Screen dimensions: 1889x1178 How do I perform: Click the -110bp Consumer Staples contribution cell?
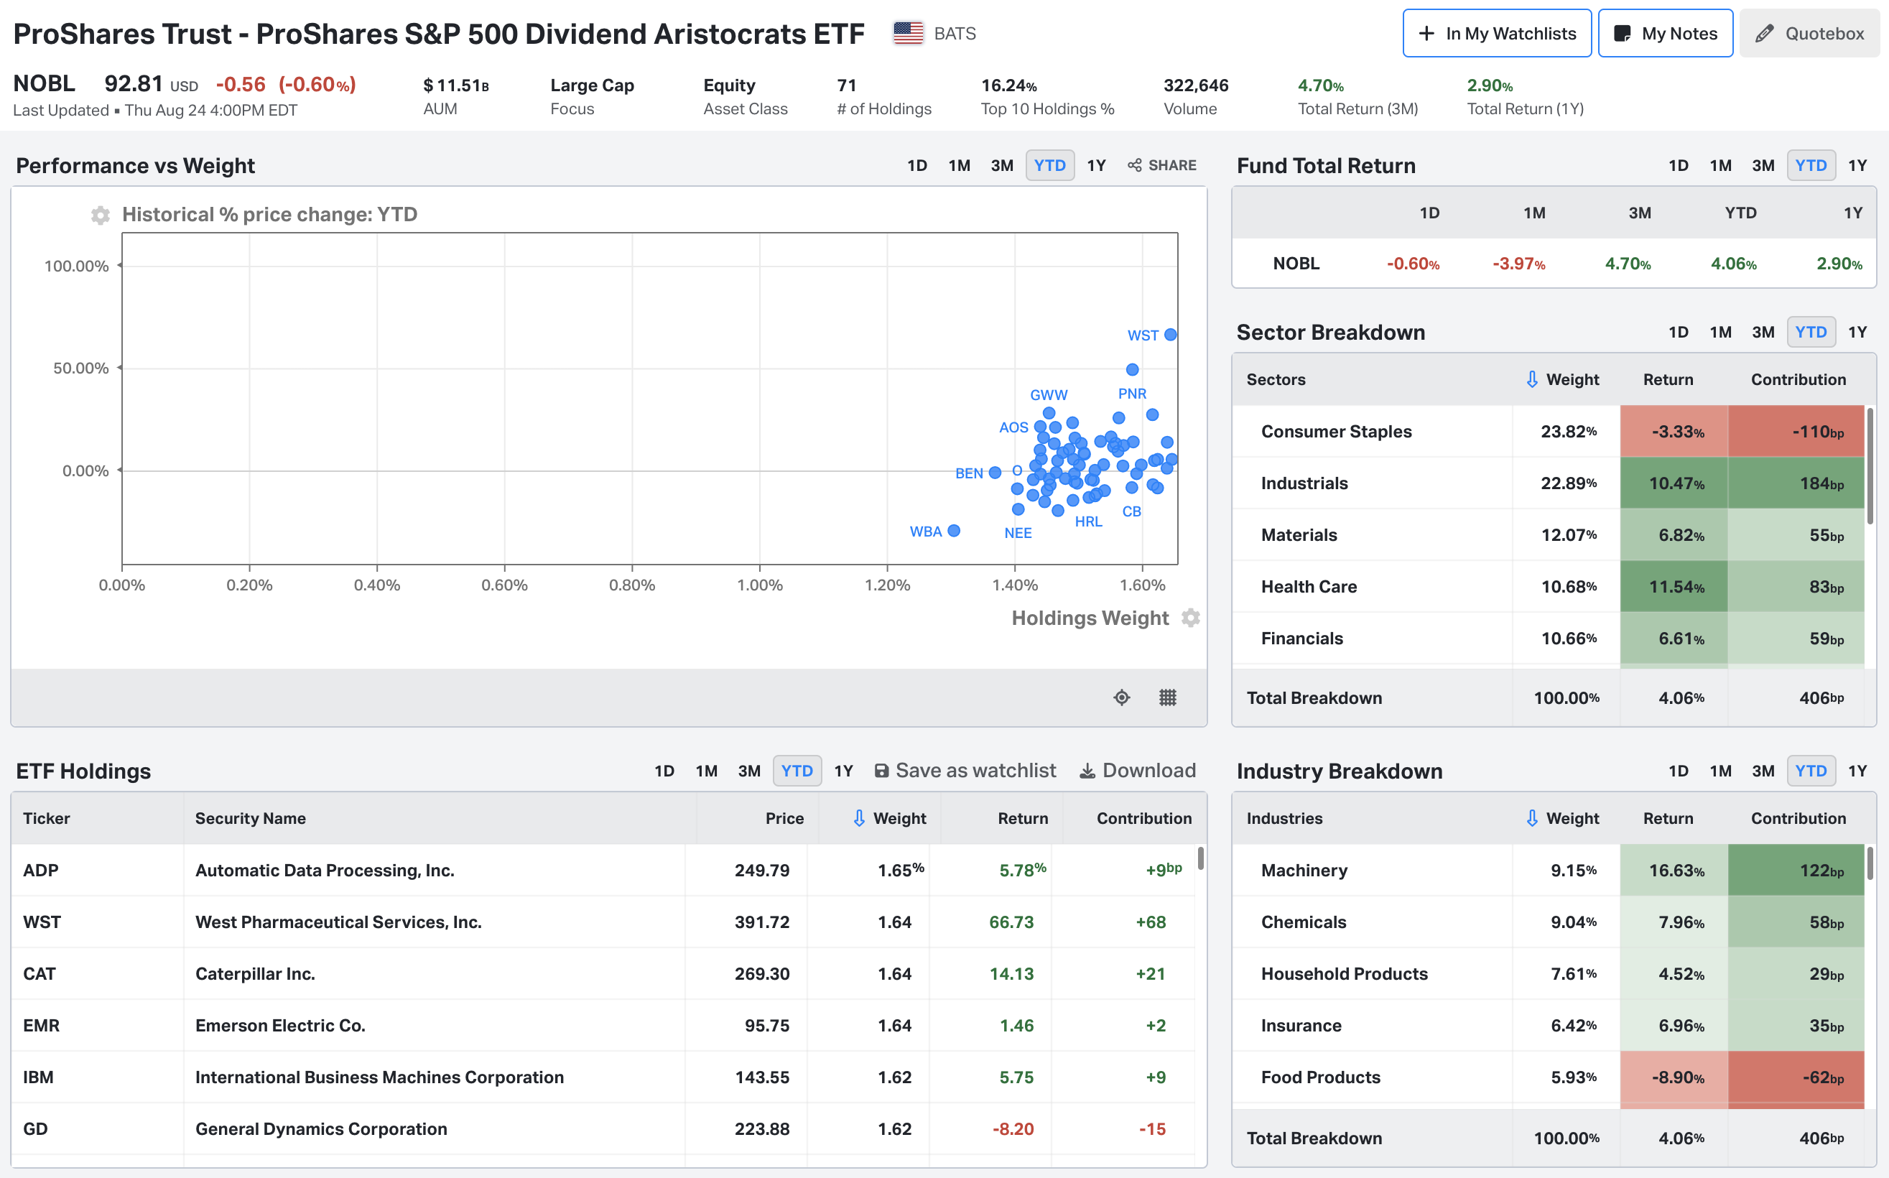pos(1796,431)
